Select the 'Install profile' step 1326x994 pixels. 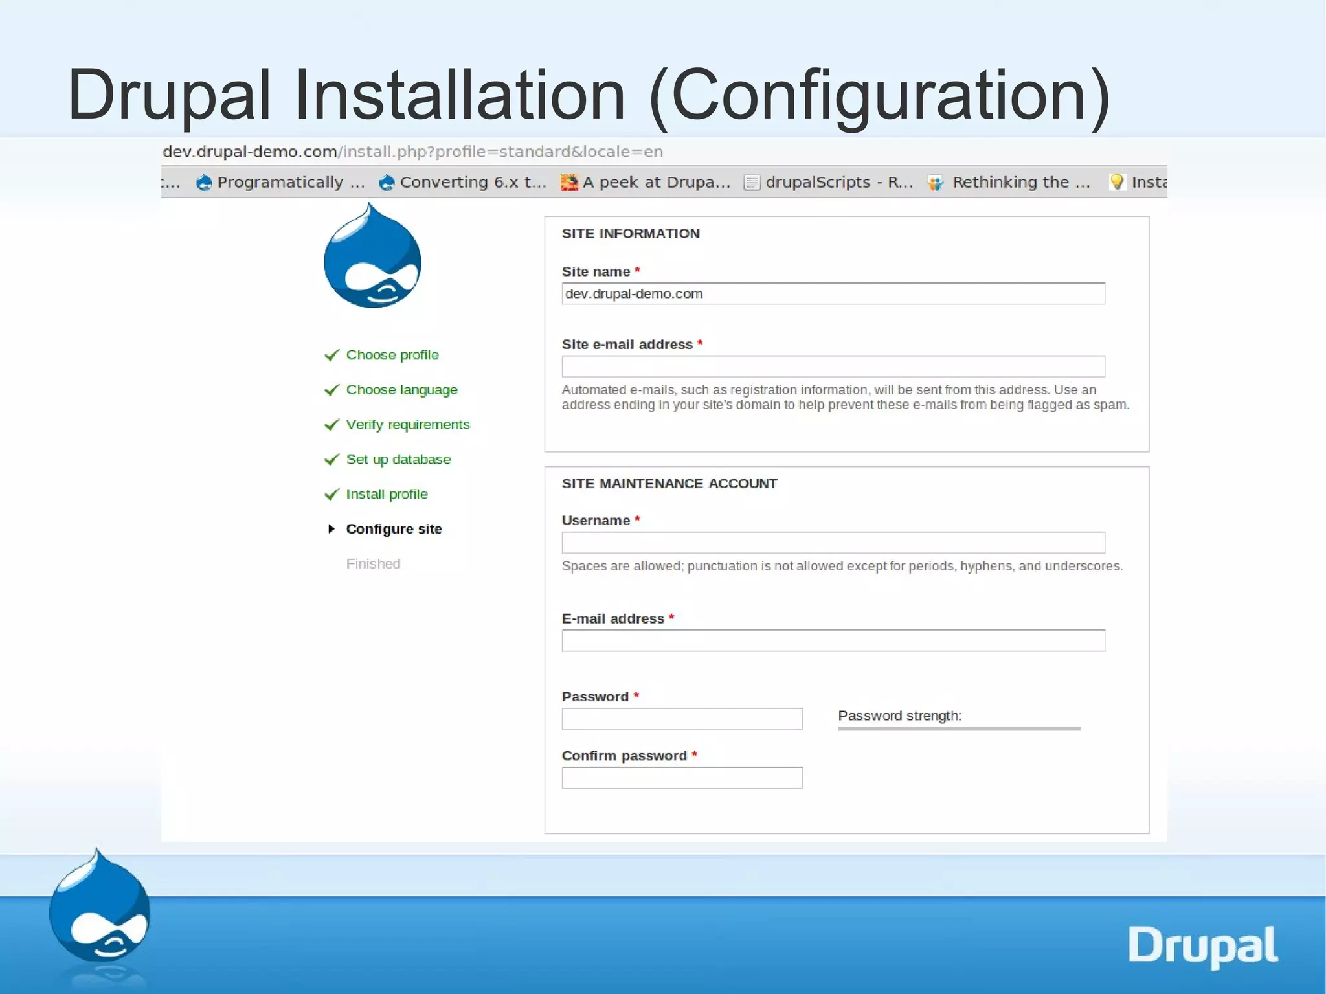coord(387,495)
